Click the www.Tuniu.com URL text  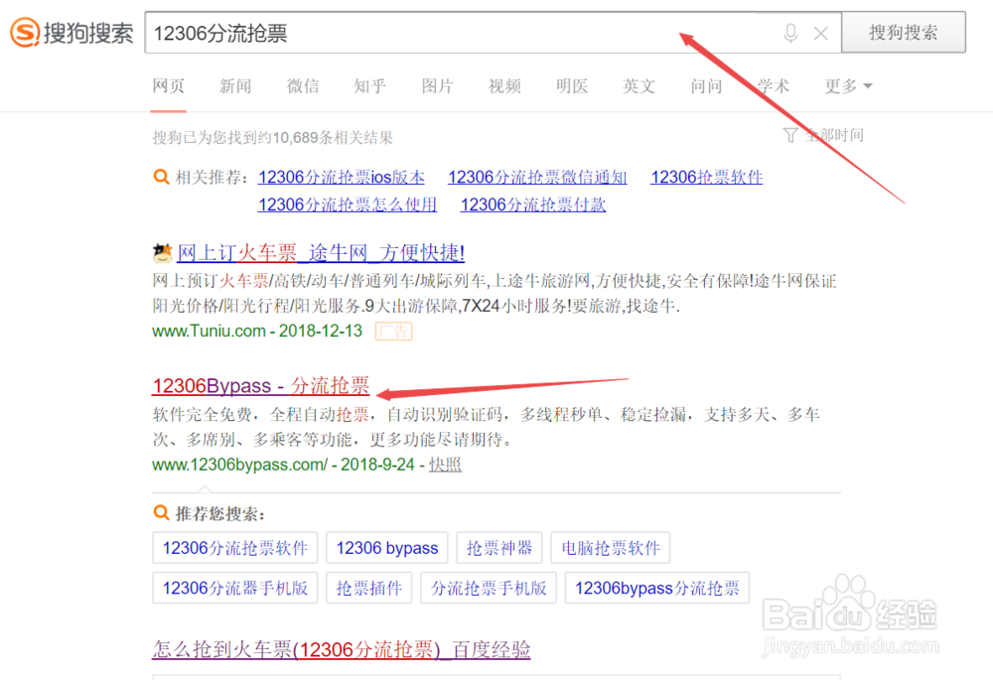209,332
